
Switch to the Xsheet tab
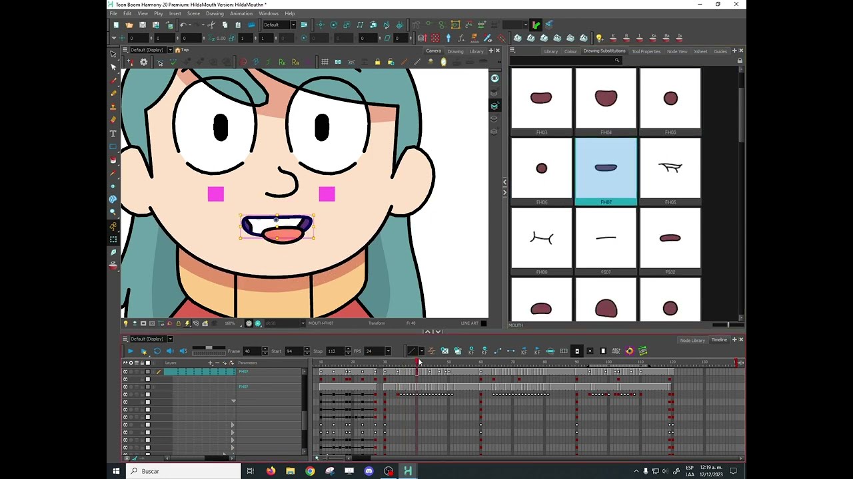[700, 51]
